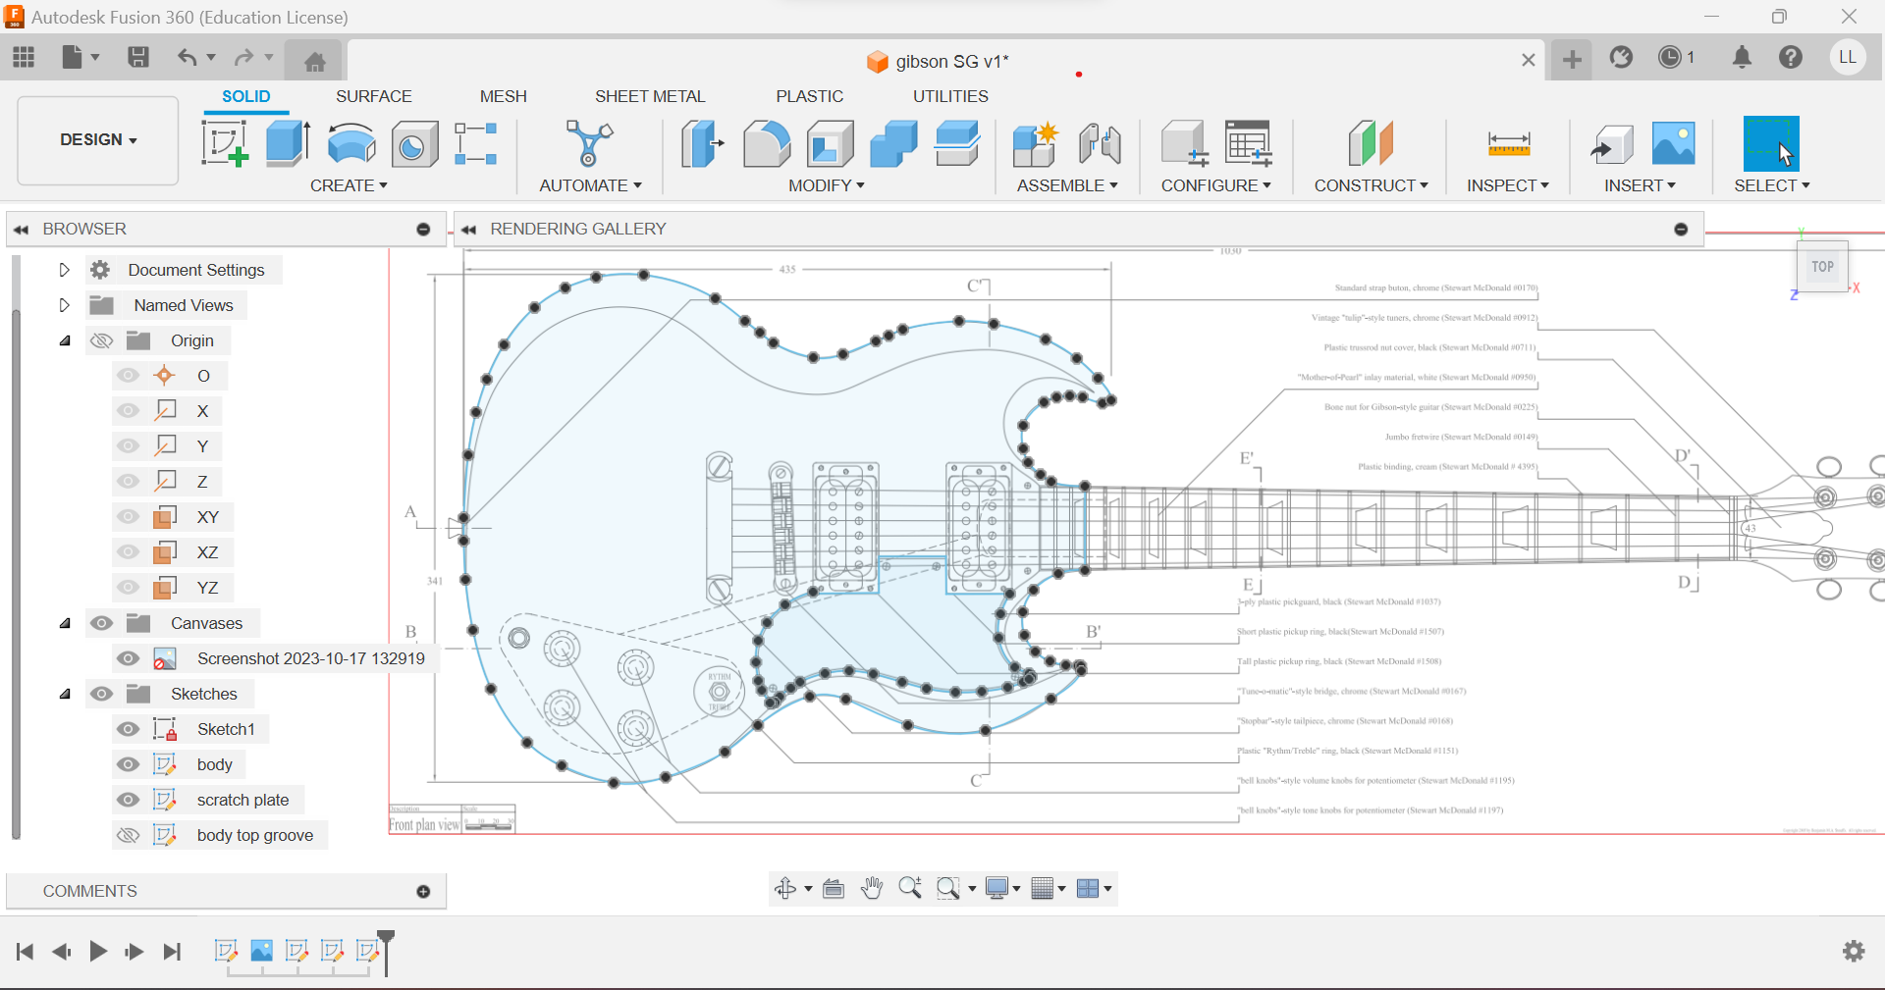Open the Help question mark icon

[1791, 58]
